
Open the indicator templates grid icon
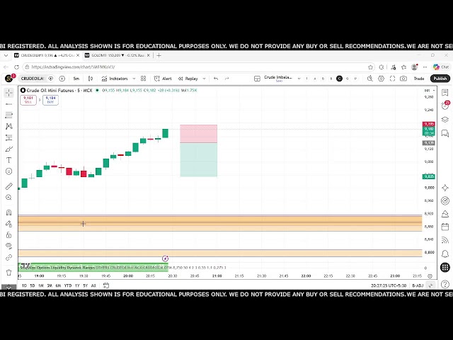click(x=143, y=79)
